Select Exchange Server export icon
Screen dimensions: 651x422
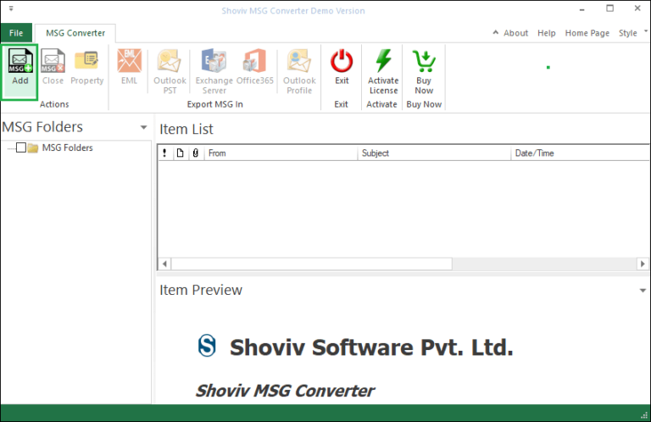point(214,62)
